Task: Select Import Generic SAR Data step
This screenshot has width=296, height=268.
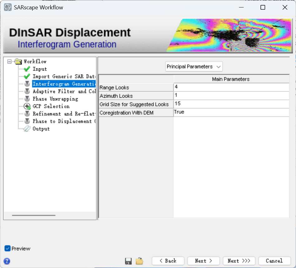Action: click(x=64, y=76)
